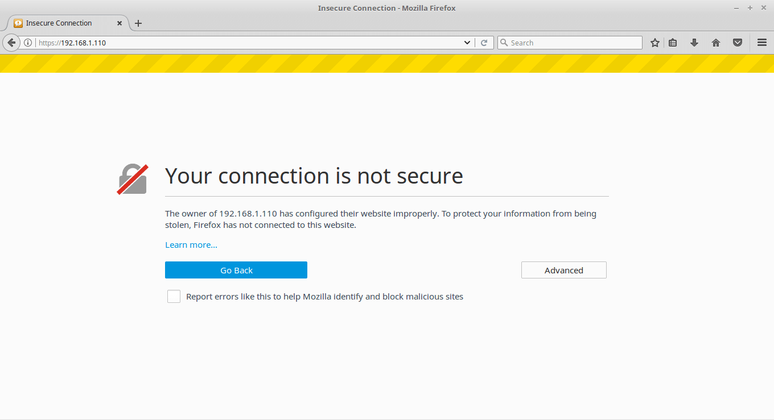Maximize the Firefox window
Image resolution: width=774 pixels, height=420 pixels.
pyautogui.click(x=750, y=8)
